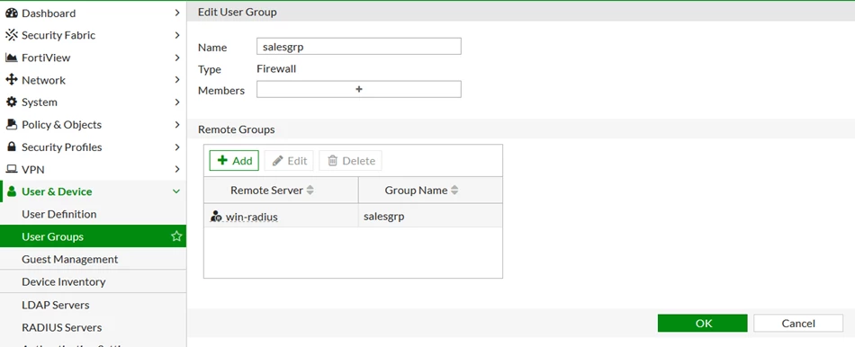Click the Policy & Objects icon
This screenshot has height=347, width=855.
click(12, 125)
